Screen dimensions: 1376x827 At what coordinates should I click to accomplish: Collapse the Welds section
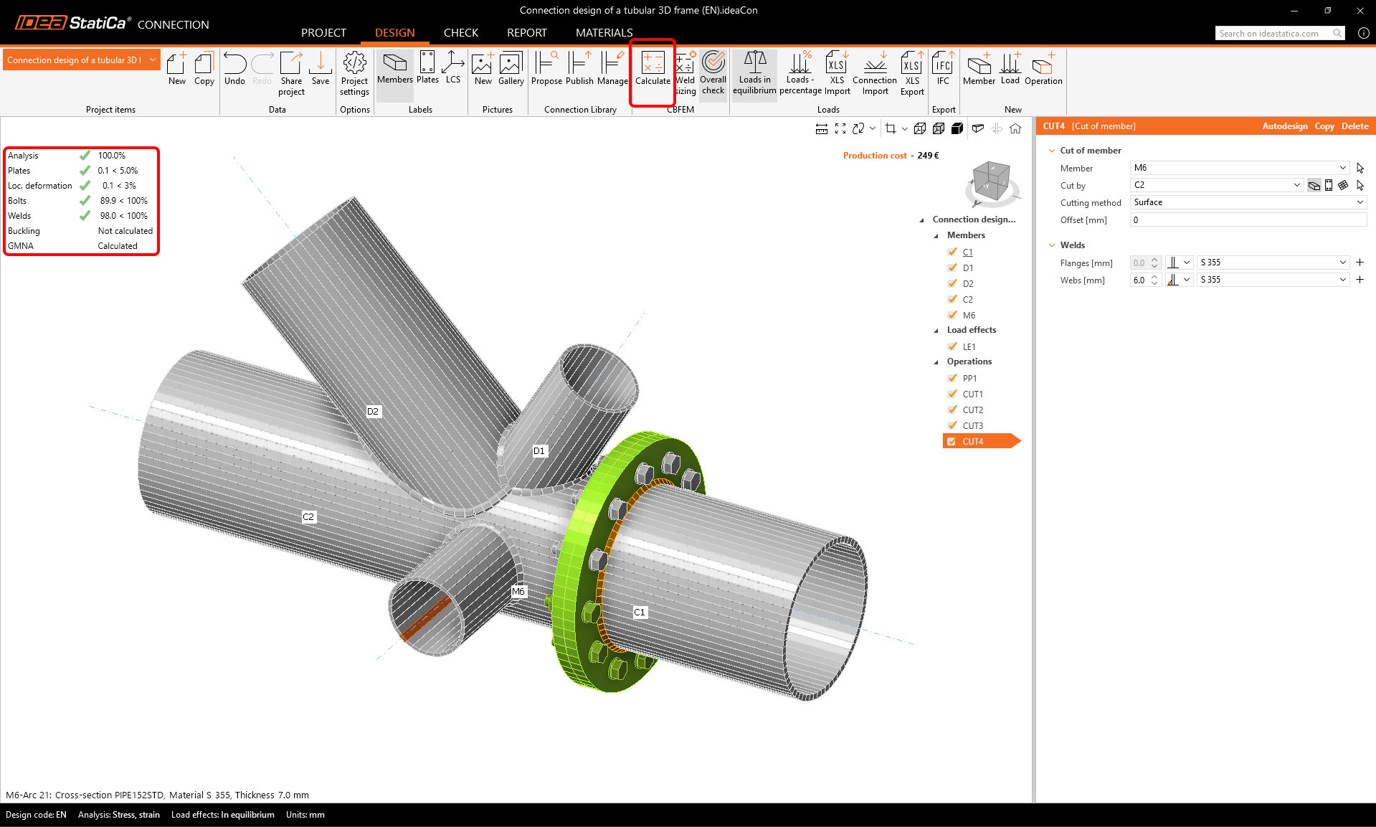click(1052, 245)
